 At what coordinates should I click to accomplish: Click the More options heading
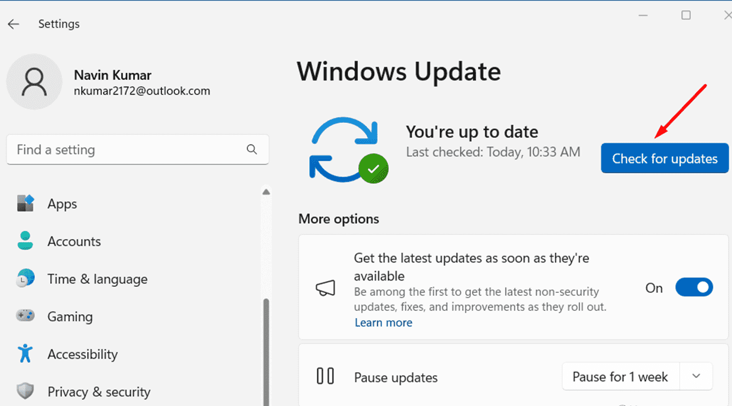click(x=339, y=219)
